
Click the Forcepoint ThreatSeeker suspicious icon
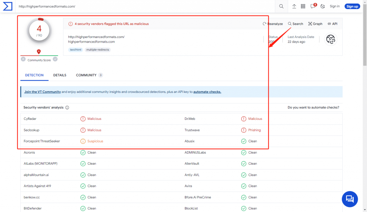click(x=83, y=141)
